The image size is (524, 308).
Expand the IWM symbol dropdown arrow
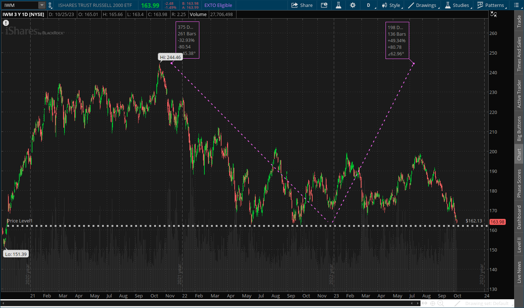tap(42, 5)
